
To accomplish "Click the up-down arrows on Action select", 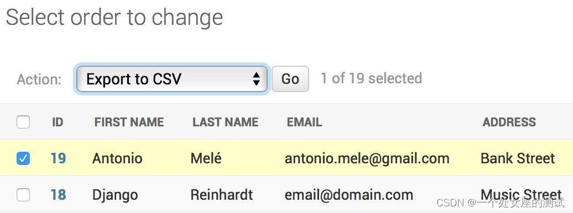I will (x=257, y=79).
